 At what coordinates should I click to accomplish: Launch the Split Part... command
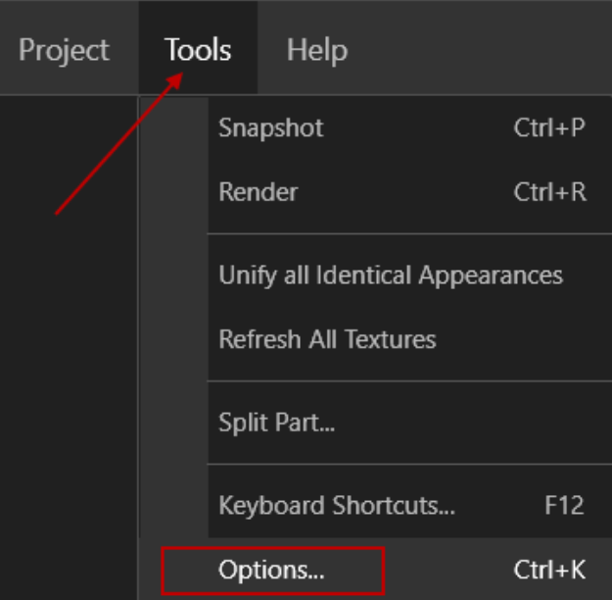(277, 425)
